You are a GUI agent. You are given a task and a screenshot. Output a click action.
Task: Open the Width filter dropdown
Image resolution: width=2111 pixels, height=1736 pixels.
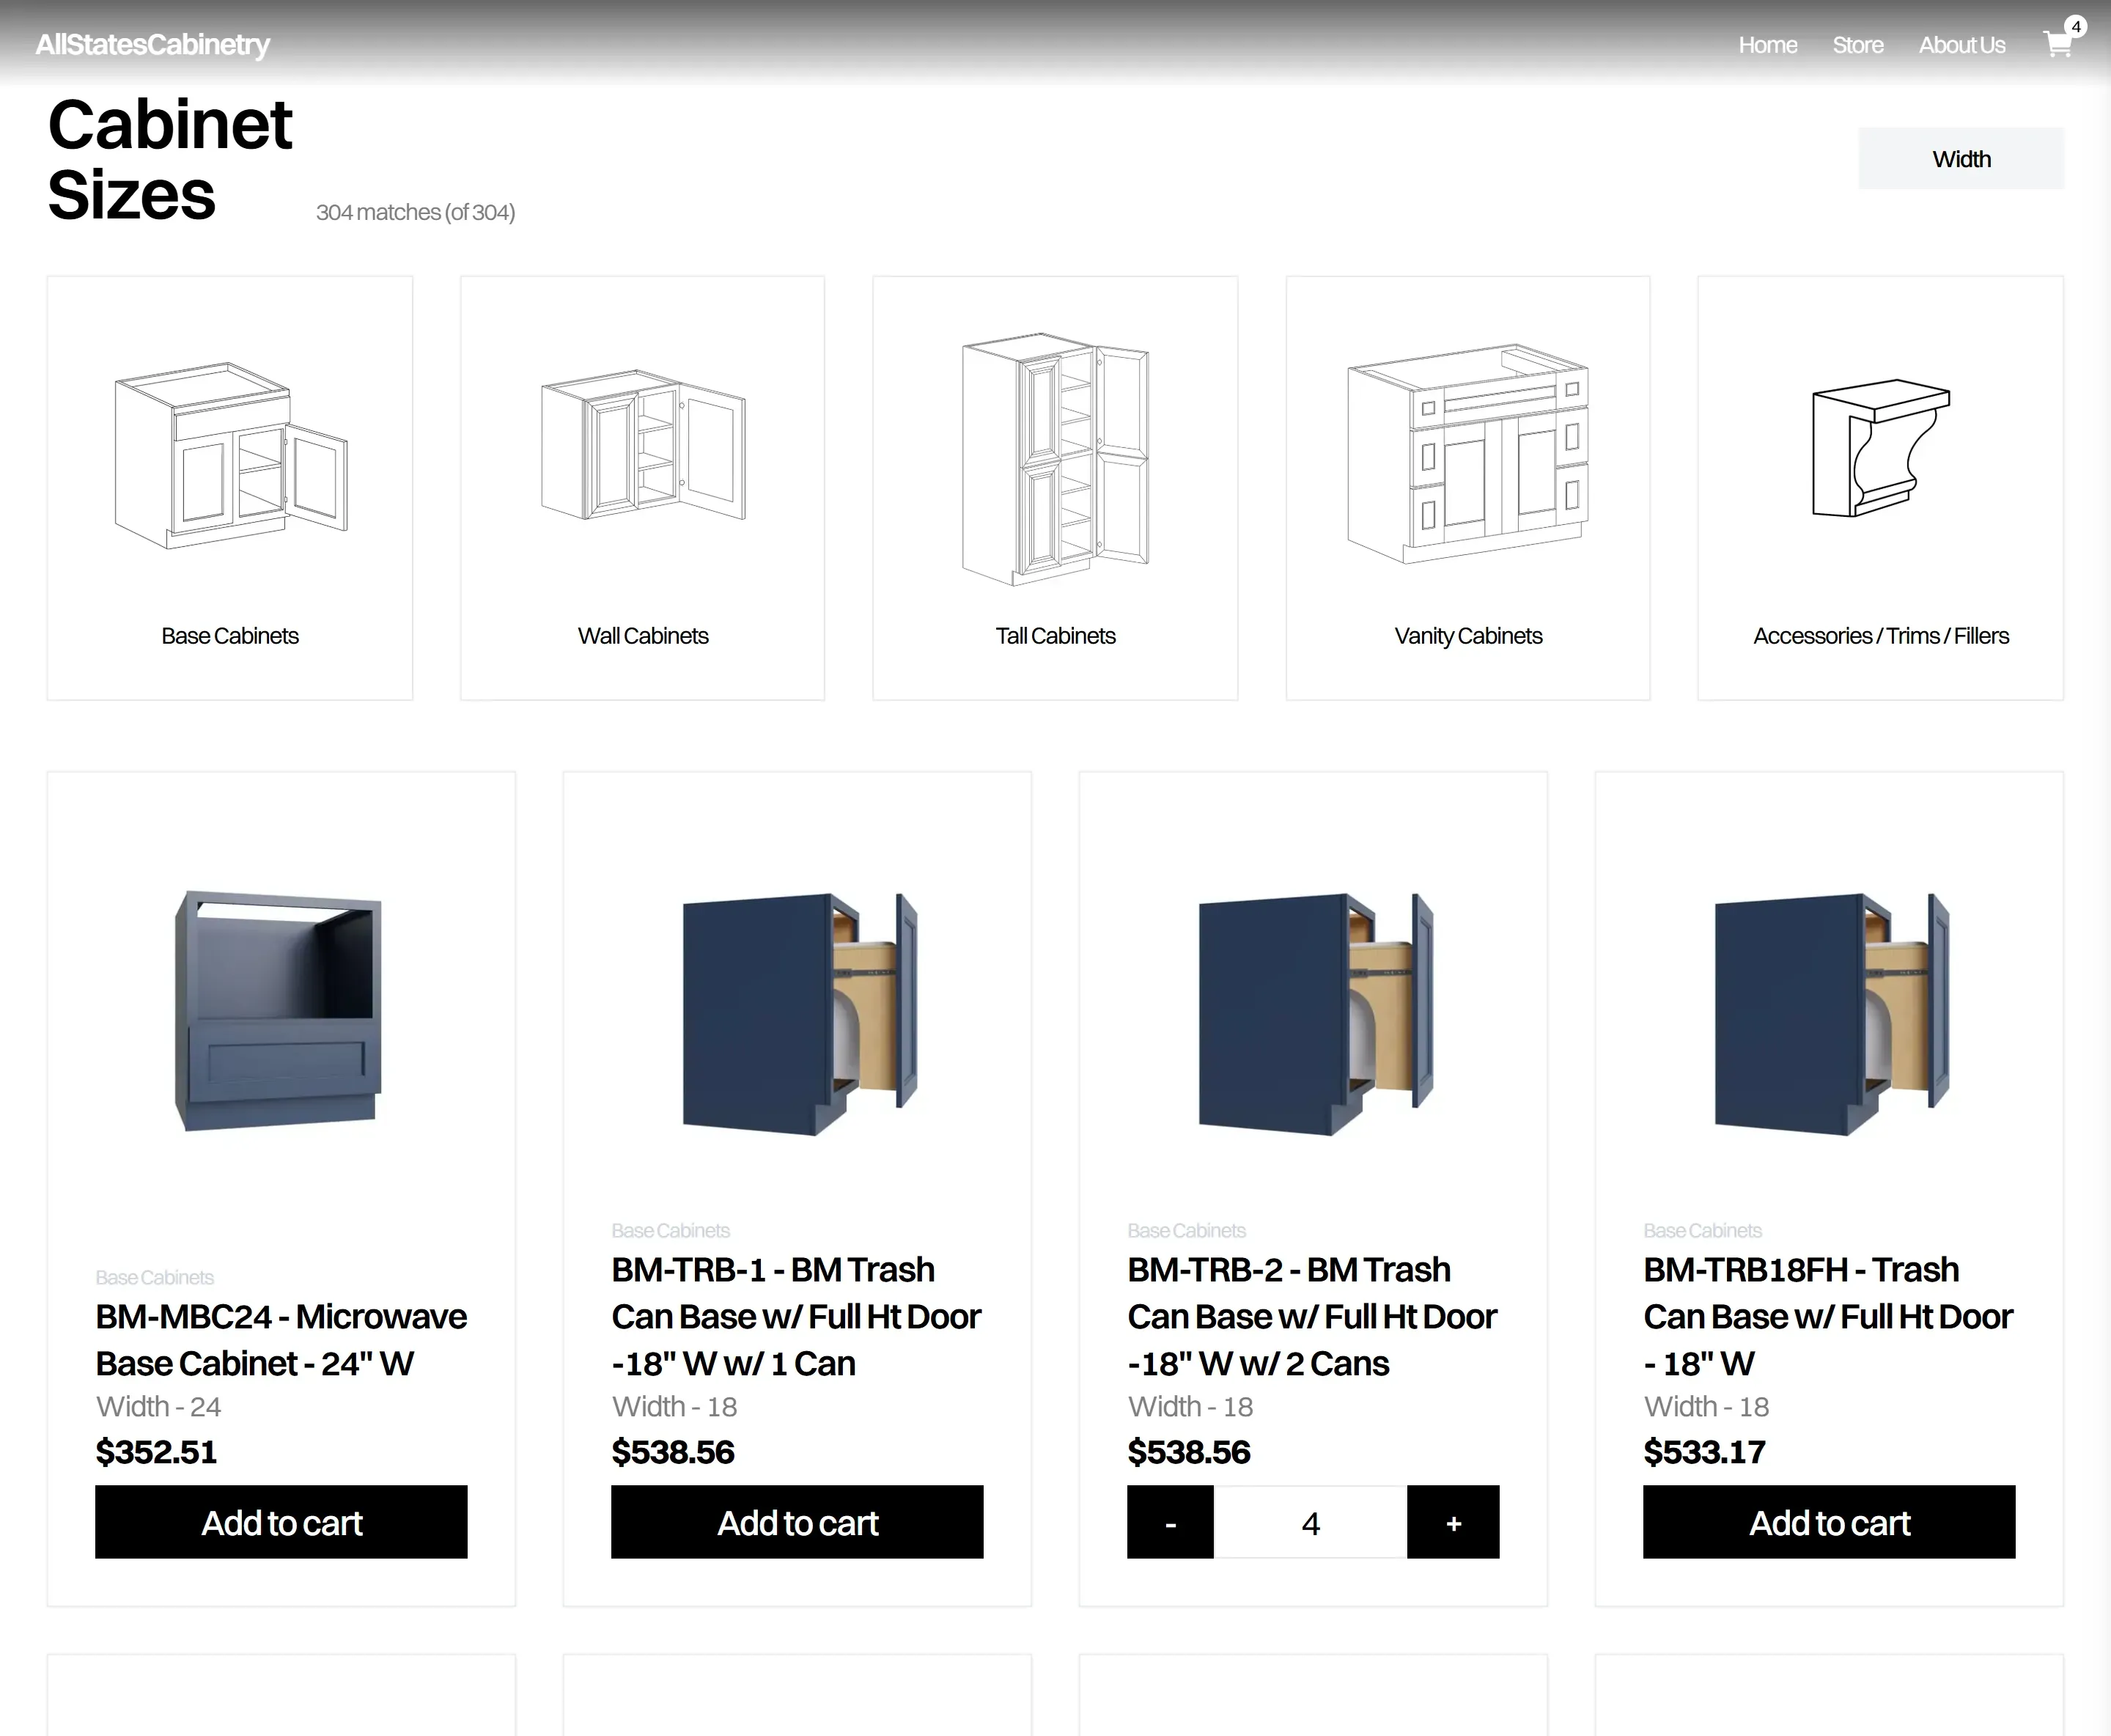tap(1960, 159)
